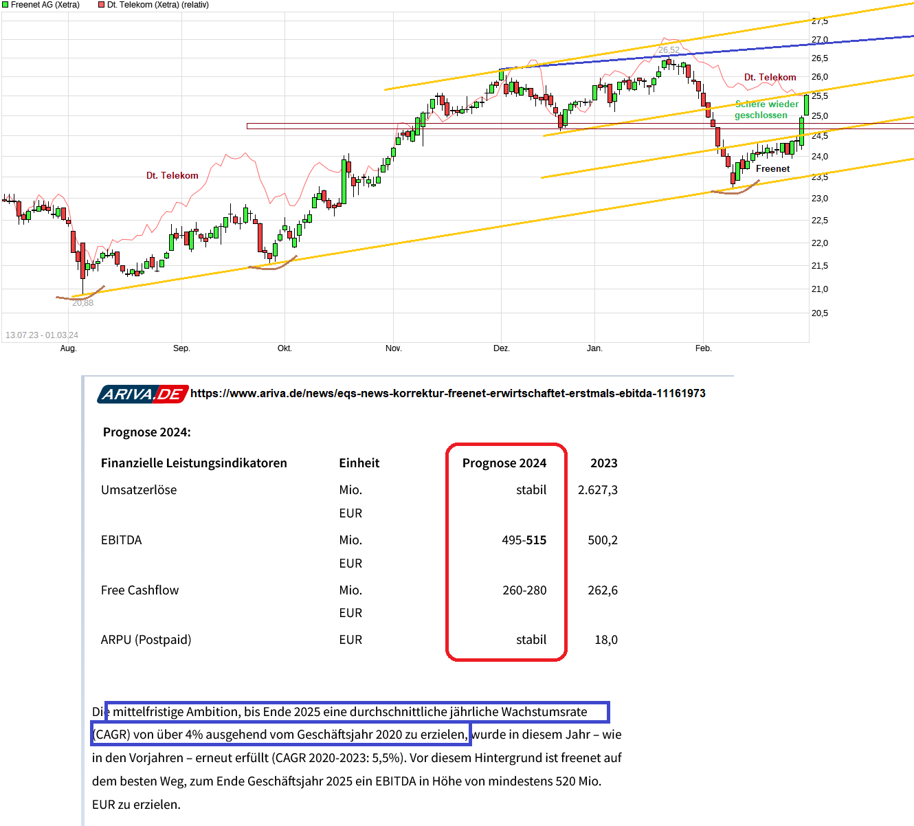Screen dimensions: 914x826
Task: Click the '20,88' low price marker
Action: click(82, 303)
